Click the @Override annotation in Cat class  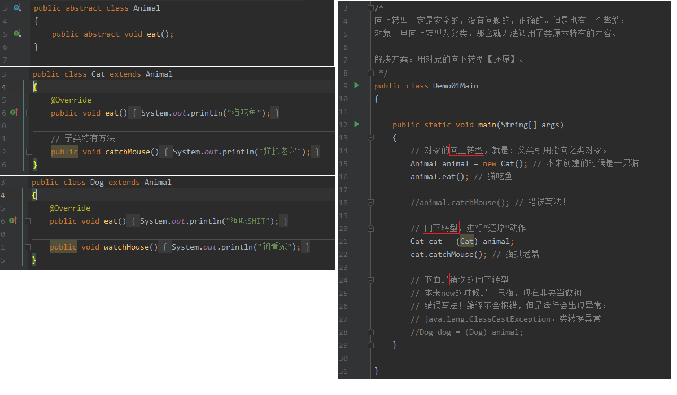(71, 100)
